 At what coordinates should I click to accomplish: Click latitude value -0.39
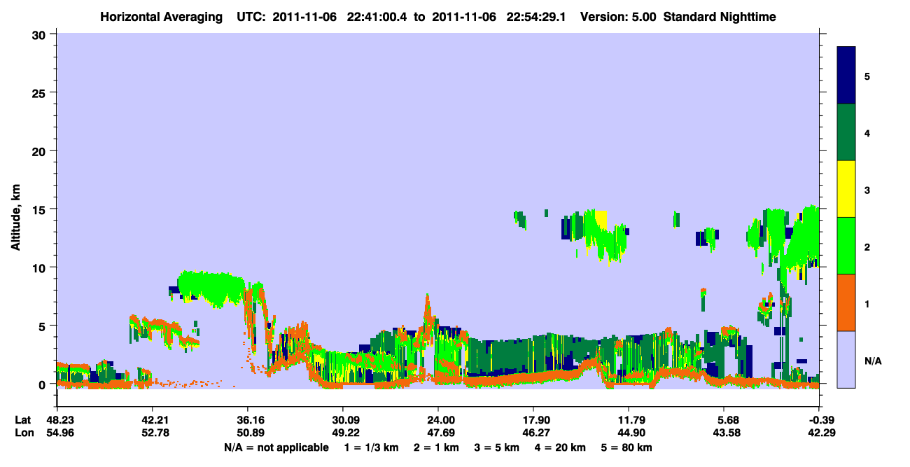coord(820,420)
